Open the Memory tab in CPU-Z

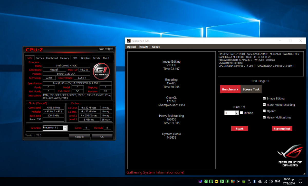coord(65,58)
